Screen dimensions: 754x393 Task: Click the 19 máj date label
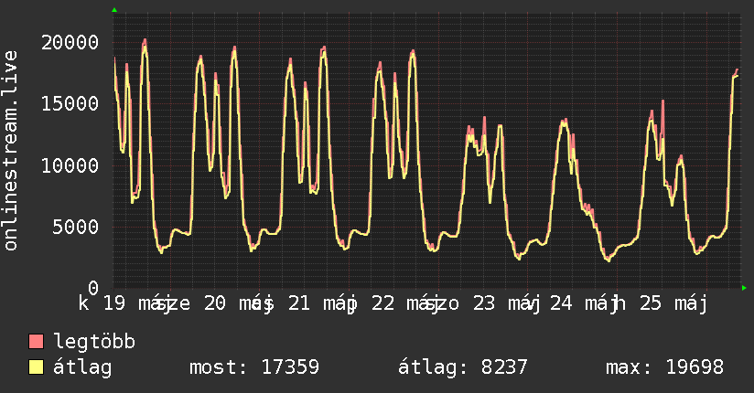pos(135,304)
